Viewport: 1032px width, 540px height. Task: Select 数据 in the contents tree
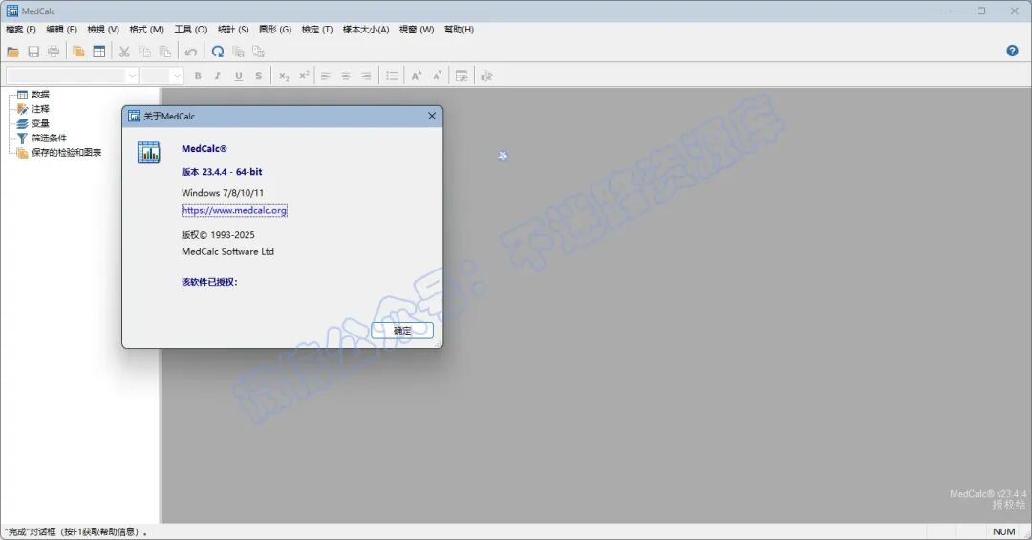coord(40,95)
